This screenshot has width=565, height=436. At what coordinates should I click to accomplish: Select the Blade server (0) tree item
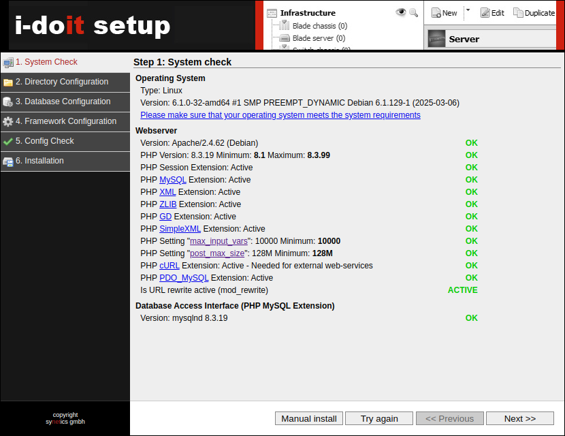tap(319, 38)
